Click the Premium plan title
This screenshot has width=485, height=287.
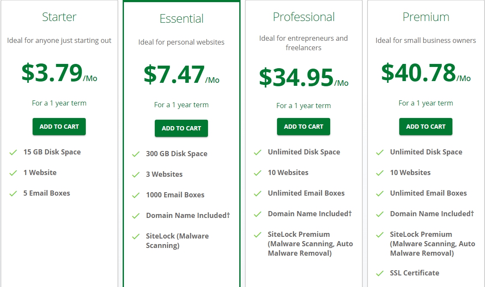(426, 17)
